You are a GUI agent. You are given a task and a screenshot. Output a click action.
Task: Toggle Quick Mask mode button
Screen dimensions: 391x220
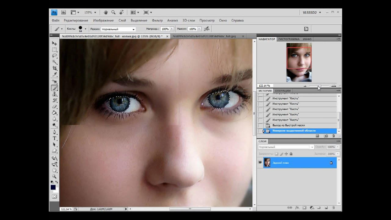(54, 196)
